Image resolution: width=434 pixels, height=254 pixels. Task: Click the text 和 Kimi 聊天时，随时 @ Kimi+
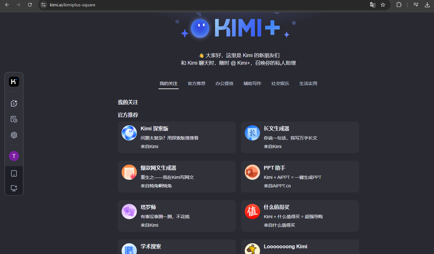(x=216, y=63)
